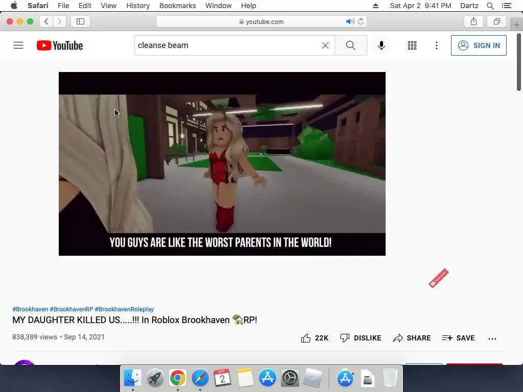Open the Window menu
523x392 pixels.
coord(219,6)
